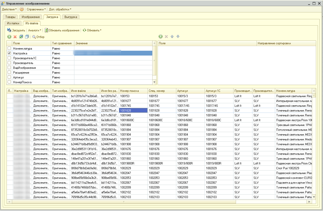Switch to the Изображения tab
The width and height of the screenshot is (323, 211).
coord(31,17)
